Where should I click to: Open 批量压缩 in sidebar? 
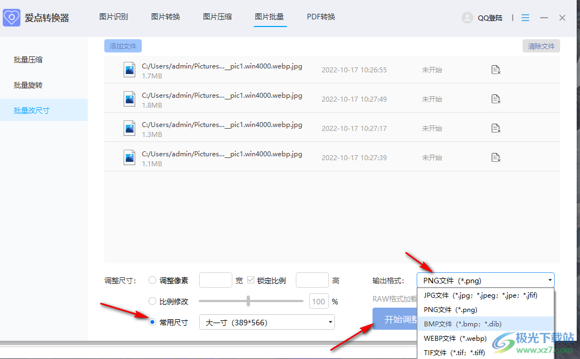44,60
